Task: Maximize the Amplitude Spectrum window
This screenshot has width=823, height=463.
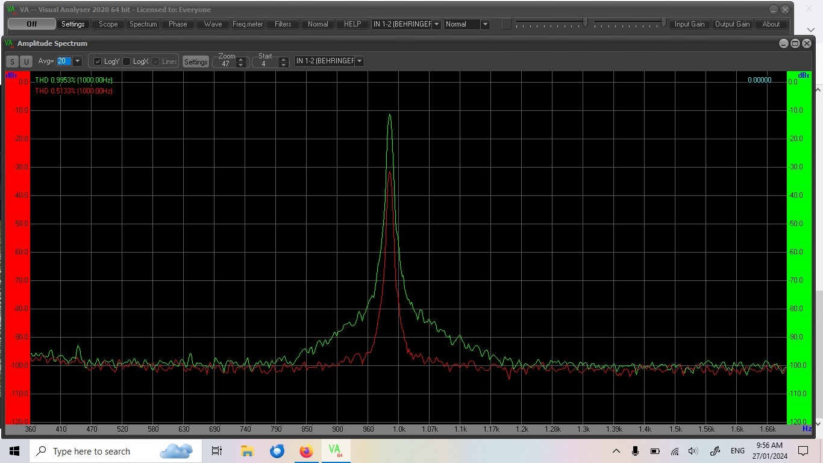Action: (x=795, y=43)
